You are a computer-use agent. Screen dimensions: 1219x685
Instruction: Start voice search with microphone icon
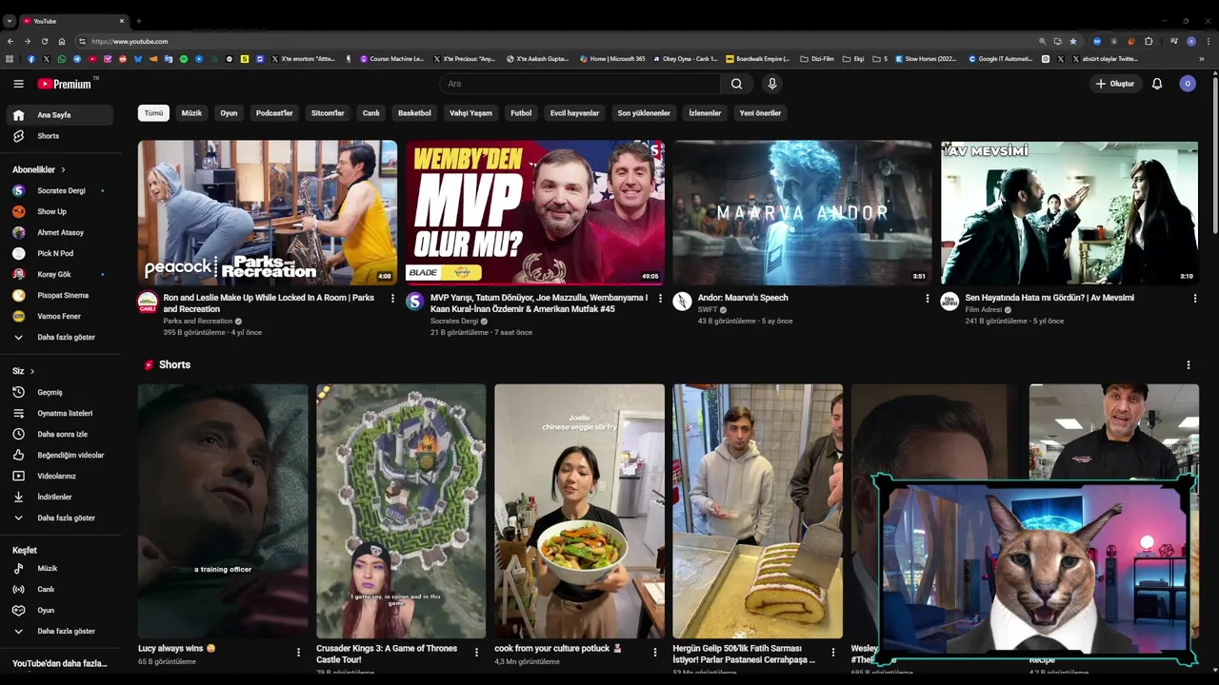pyautogui.click(x=772, y=84)
